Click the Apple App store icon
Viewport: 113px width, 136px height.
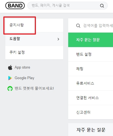pos(10,67)
